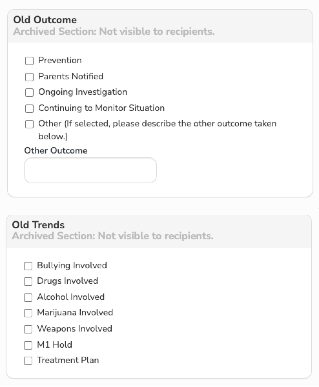Click the Old Trends section title
Screen dimensions: 319x387
click(38, 225)
